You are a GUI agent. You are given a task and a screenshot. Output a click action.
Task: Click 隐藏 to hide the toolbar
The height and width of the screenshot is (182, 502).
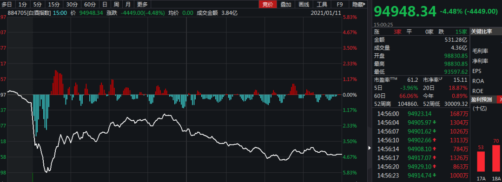(x=359, y=4)
